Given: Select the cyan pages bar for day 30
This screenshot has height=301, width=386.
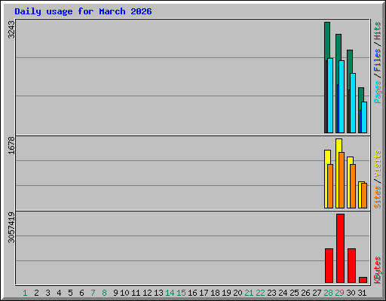Looking at the screenshot, I should 353,103.
